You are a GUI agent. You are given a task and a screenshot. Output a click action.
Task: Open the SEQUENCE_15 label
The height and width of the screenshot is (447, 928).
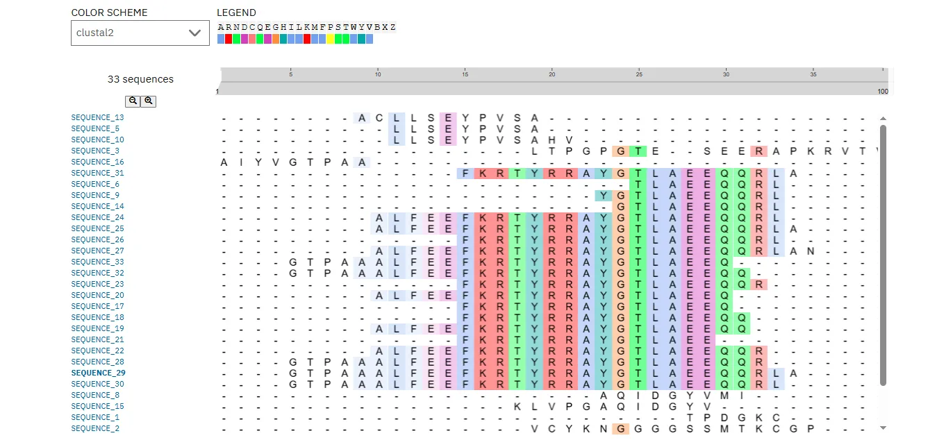(97, 406)
